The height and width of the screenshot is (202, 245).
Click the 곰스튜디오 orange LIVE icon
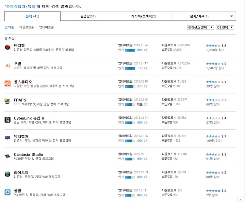point(7,84)
